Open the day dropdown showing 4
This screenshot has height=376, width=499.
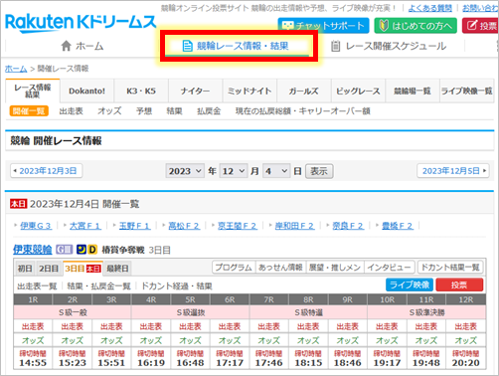[x=276, y=171]
